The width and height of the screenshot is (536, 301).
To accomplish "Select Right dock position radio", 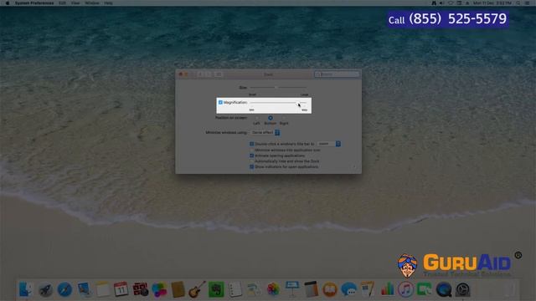I will tap(284, 118).
